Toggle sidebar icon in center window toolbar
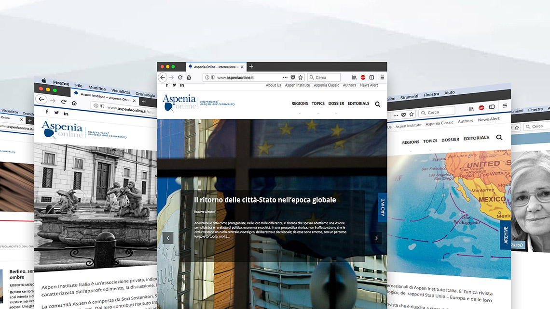 [372, 77]
